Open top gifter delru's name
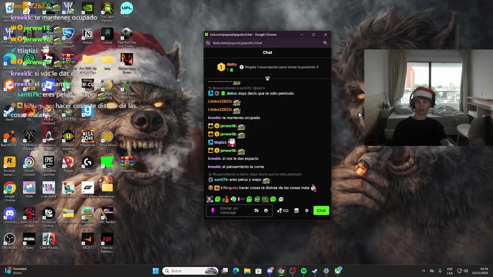The image size is (493, 277). tap(231, 64)
